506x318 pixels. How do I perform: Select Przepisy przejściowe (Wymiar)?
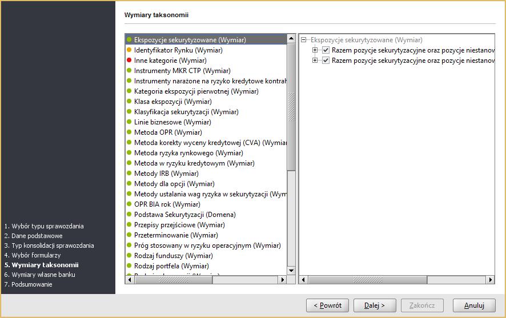tap(206, 225)
